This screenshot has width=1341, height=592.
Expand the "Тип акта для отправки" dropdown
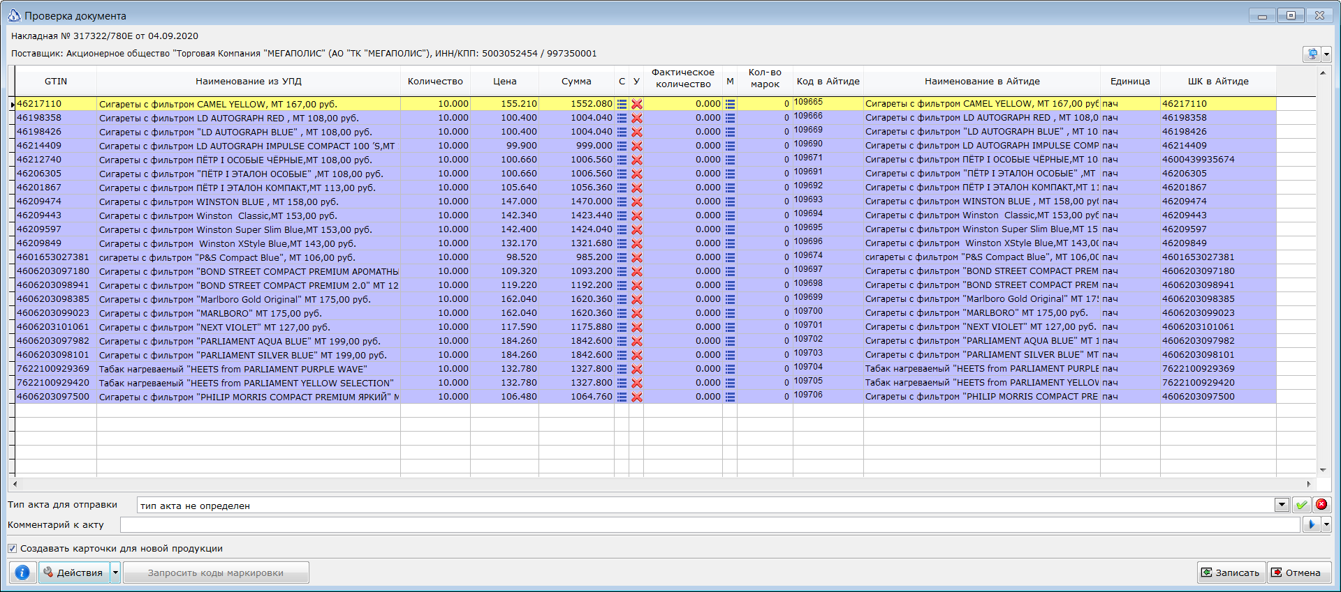pos(1282,505)
